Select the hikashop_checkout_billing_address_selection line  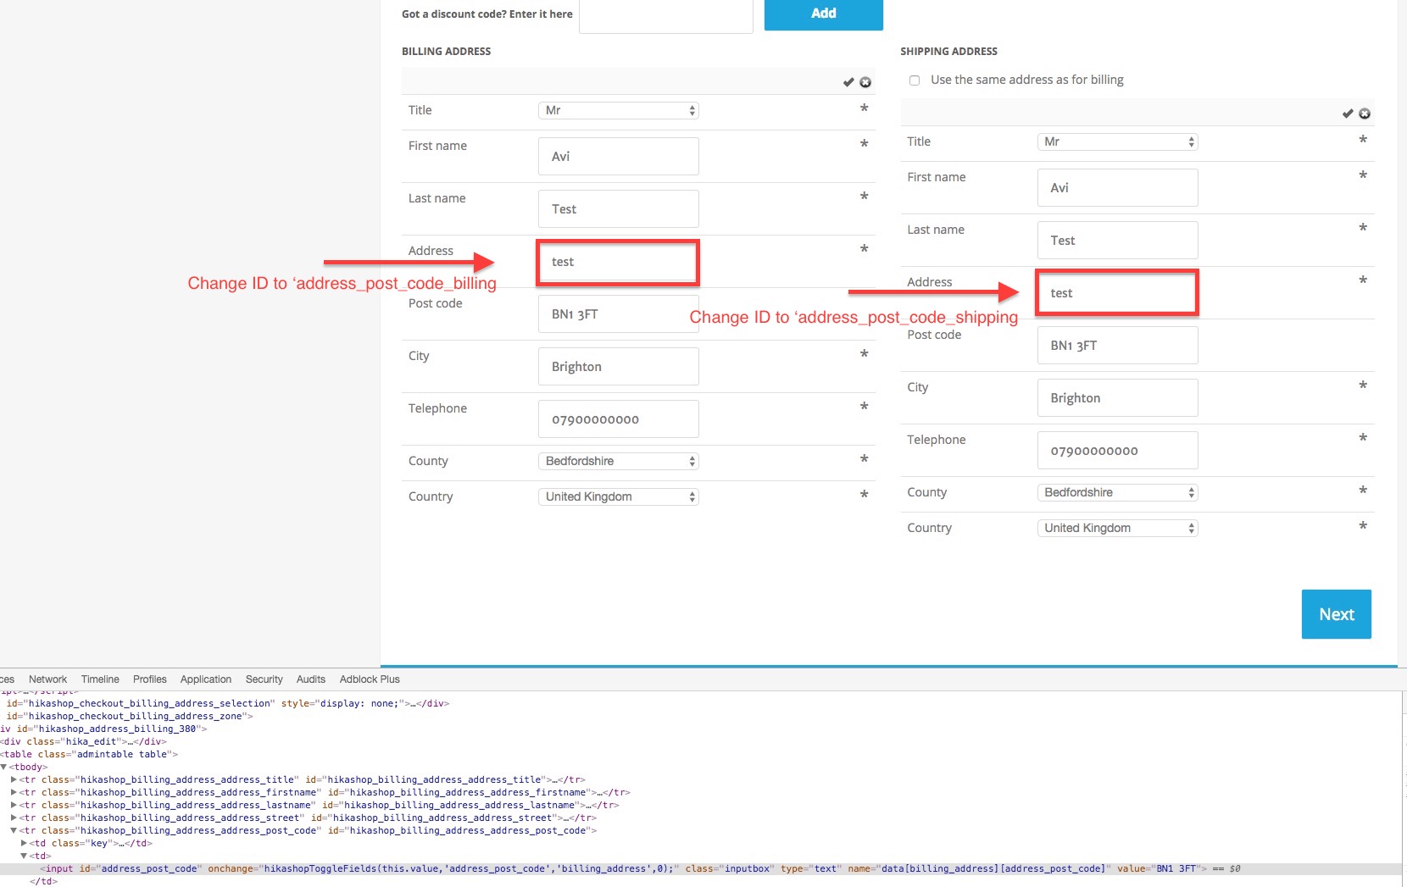[227, 703]
